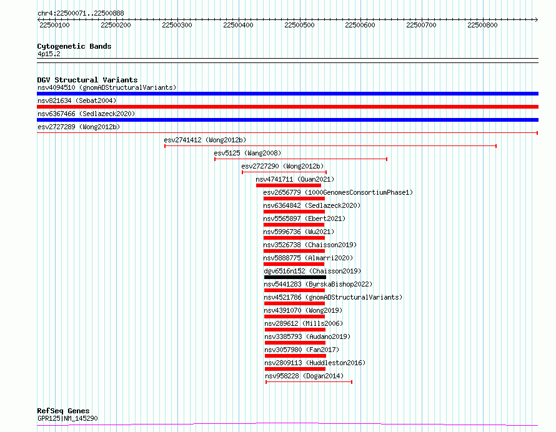This screenshot has width=556, height=432.
Task: Open the RefSeq Genes track heading
Action: click(x=63, y=411)
